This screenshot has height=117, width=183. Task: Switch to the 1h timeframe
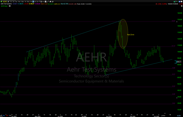(25, 2)
